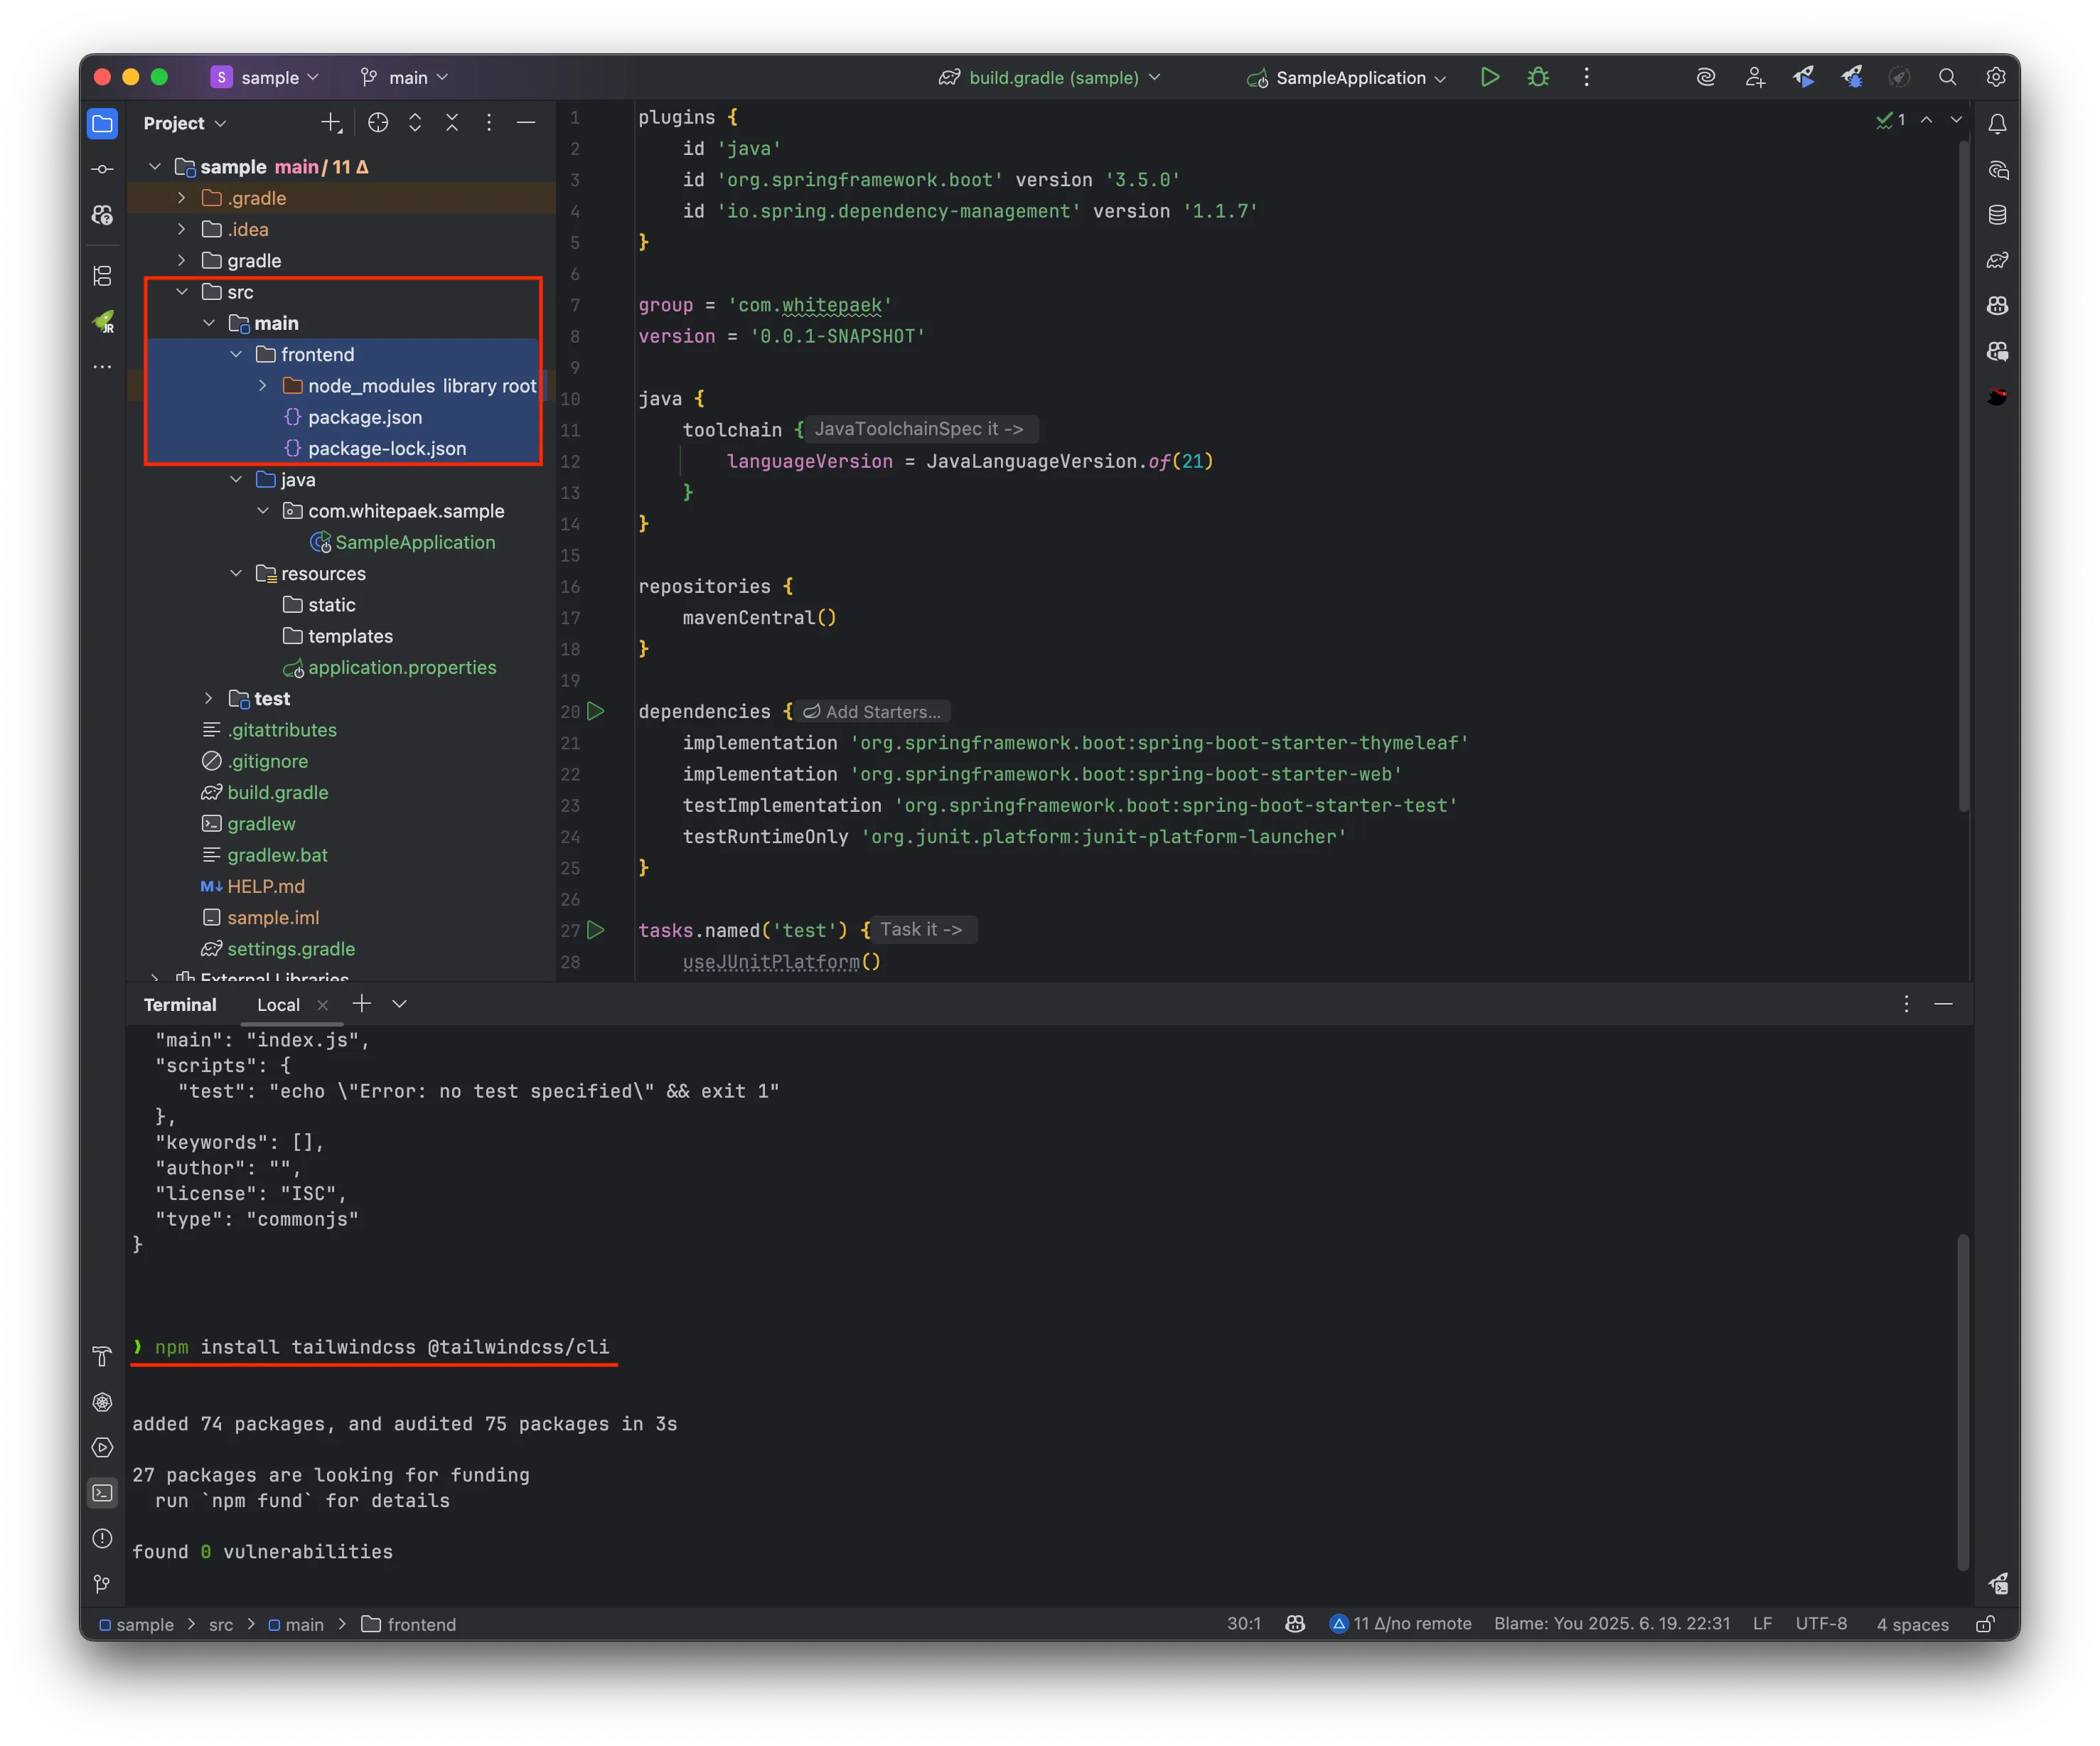Open Search Everywhere magnifier icon
The image size is (2100, 1746).
[1947, 77]
